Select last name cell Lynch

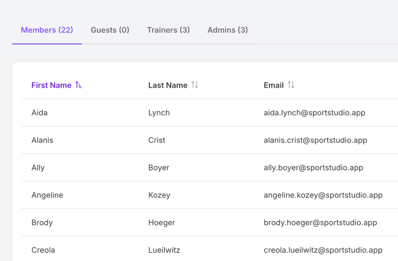[159, 113]
